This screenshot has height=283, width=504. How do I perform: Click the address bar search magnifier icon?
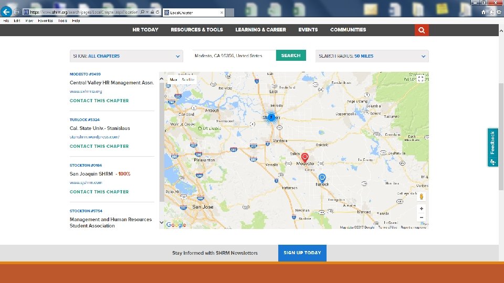coord(142,12)
